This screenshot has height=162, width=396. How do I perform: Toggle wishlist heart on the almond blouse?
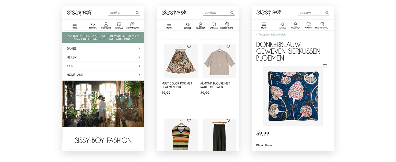click(228, 47)
